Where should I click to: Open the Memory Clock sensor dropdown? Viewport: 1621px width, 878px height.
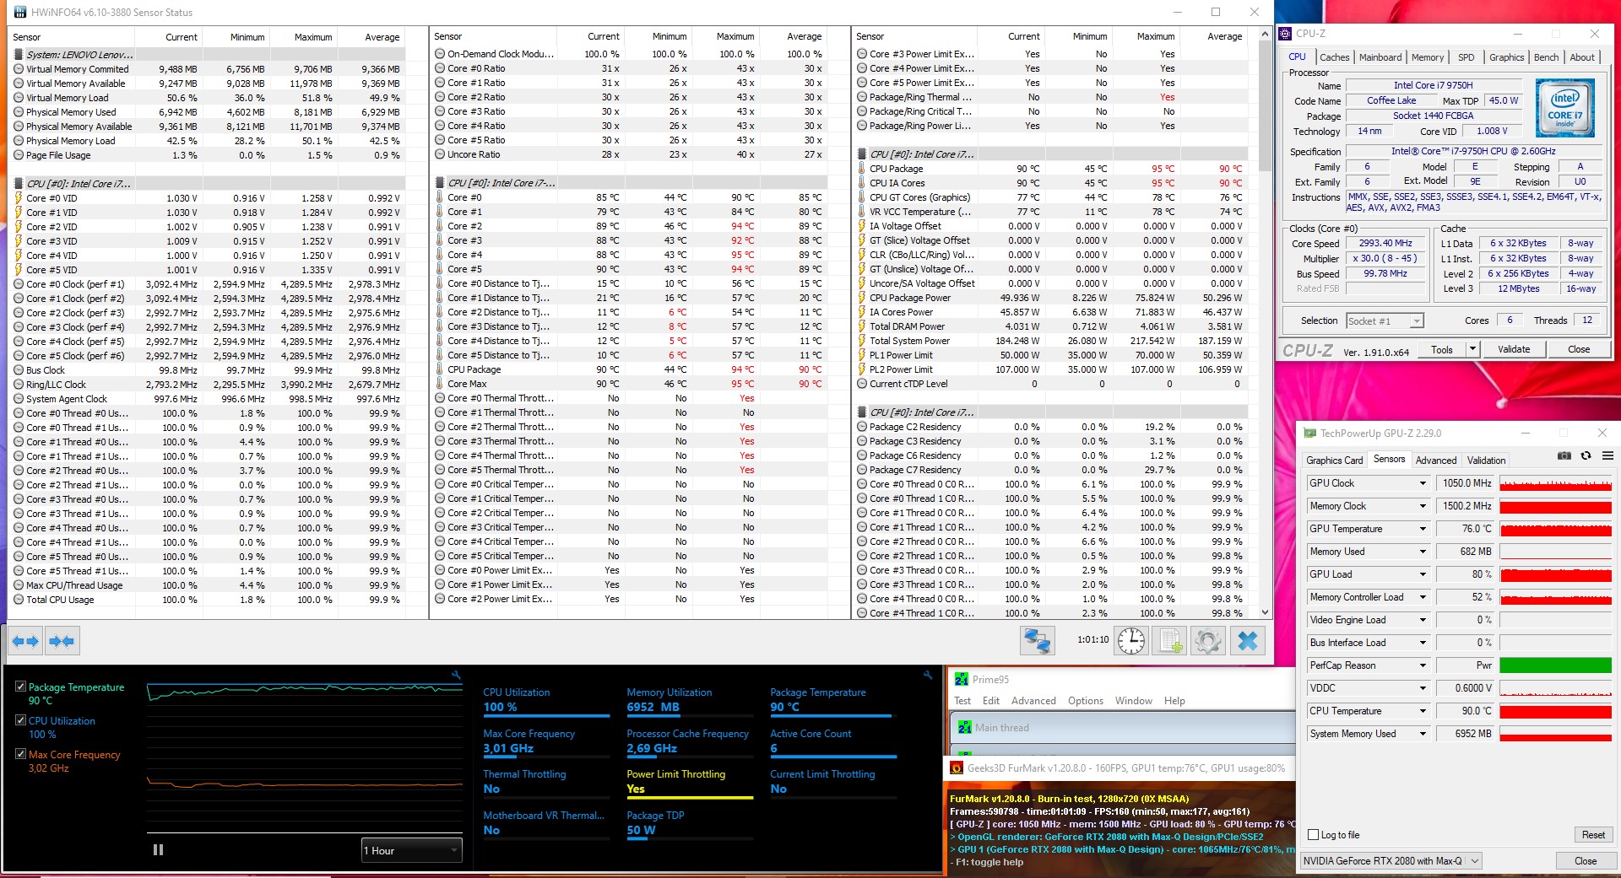pyautogui.click(x=1423, y=506)
